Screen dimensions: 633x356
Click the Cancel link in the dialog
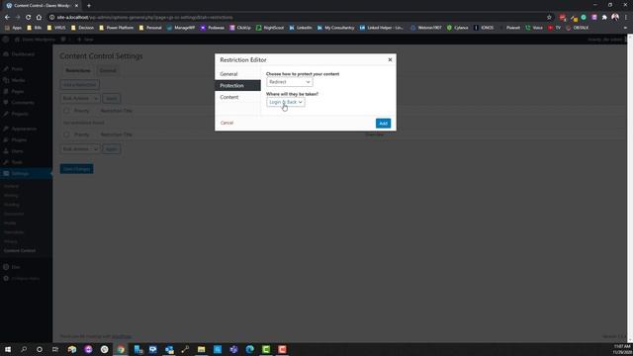226,123
